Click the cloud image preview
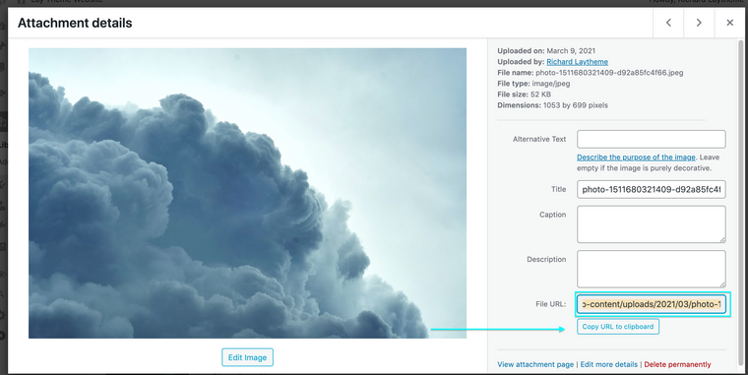The height and width of the screenshot is (375, 748). click(x=247, y=193)
